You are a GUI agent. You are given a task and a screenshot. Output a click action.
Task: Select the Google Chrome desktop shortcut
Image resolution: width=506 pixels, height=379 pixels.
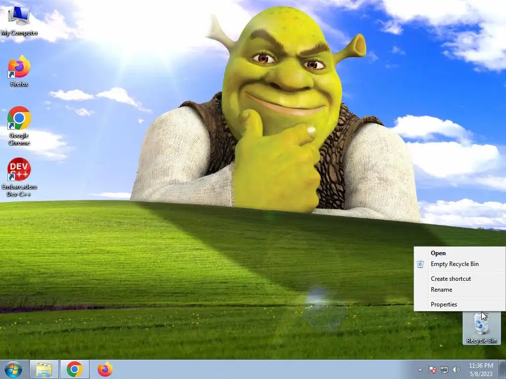(x=19, y=126)
